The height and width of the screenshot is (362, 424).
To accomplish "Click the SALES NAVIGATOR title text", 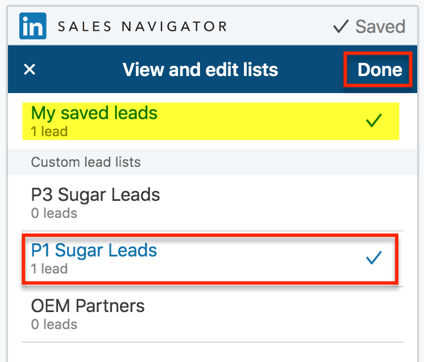I will pyautogui.click(x=143, y=27).
